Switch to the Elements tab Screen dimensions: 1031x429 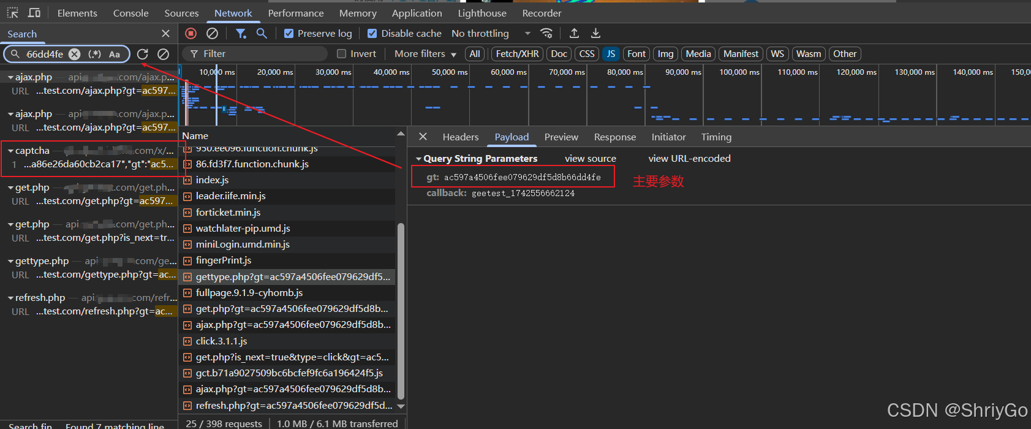tap(77, 13)
